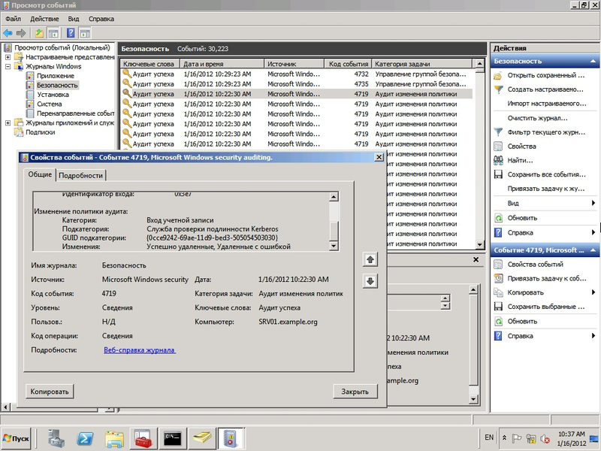Click the EN language indicator
This screenshot has height=451, width=601.
tap(489, 437)
